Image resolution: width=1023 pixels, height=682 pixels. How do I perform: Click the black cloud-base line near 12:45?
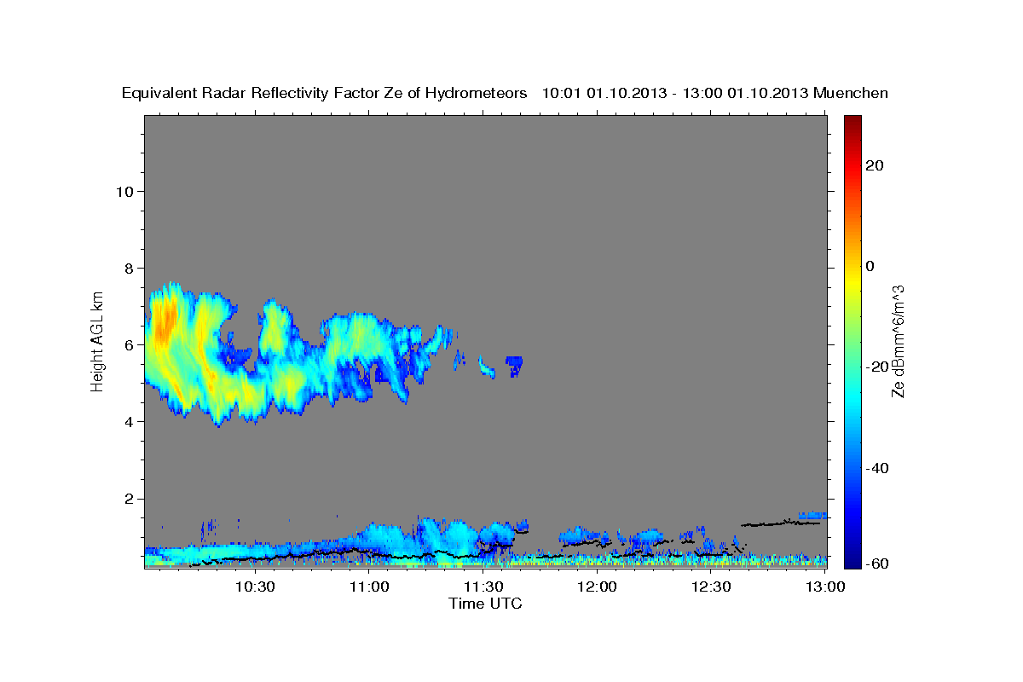point(780,523)
